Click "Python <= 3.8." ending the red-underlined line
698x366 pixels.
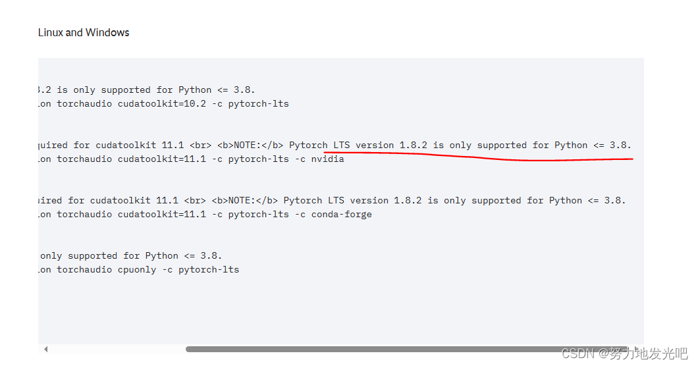[593, 145]
